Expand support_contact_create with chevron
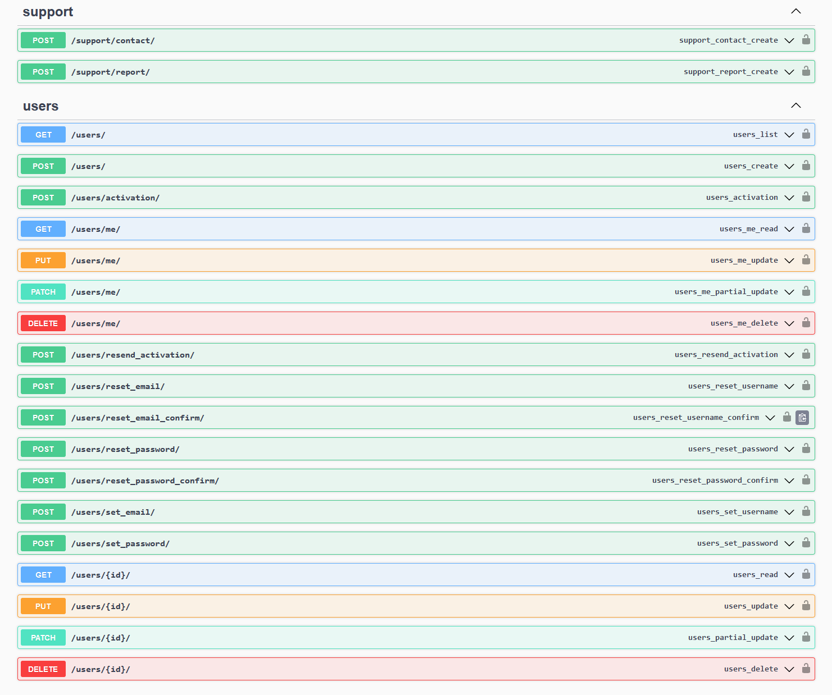Screen dimensions: 832x695 789,40
